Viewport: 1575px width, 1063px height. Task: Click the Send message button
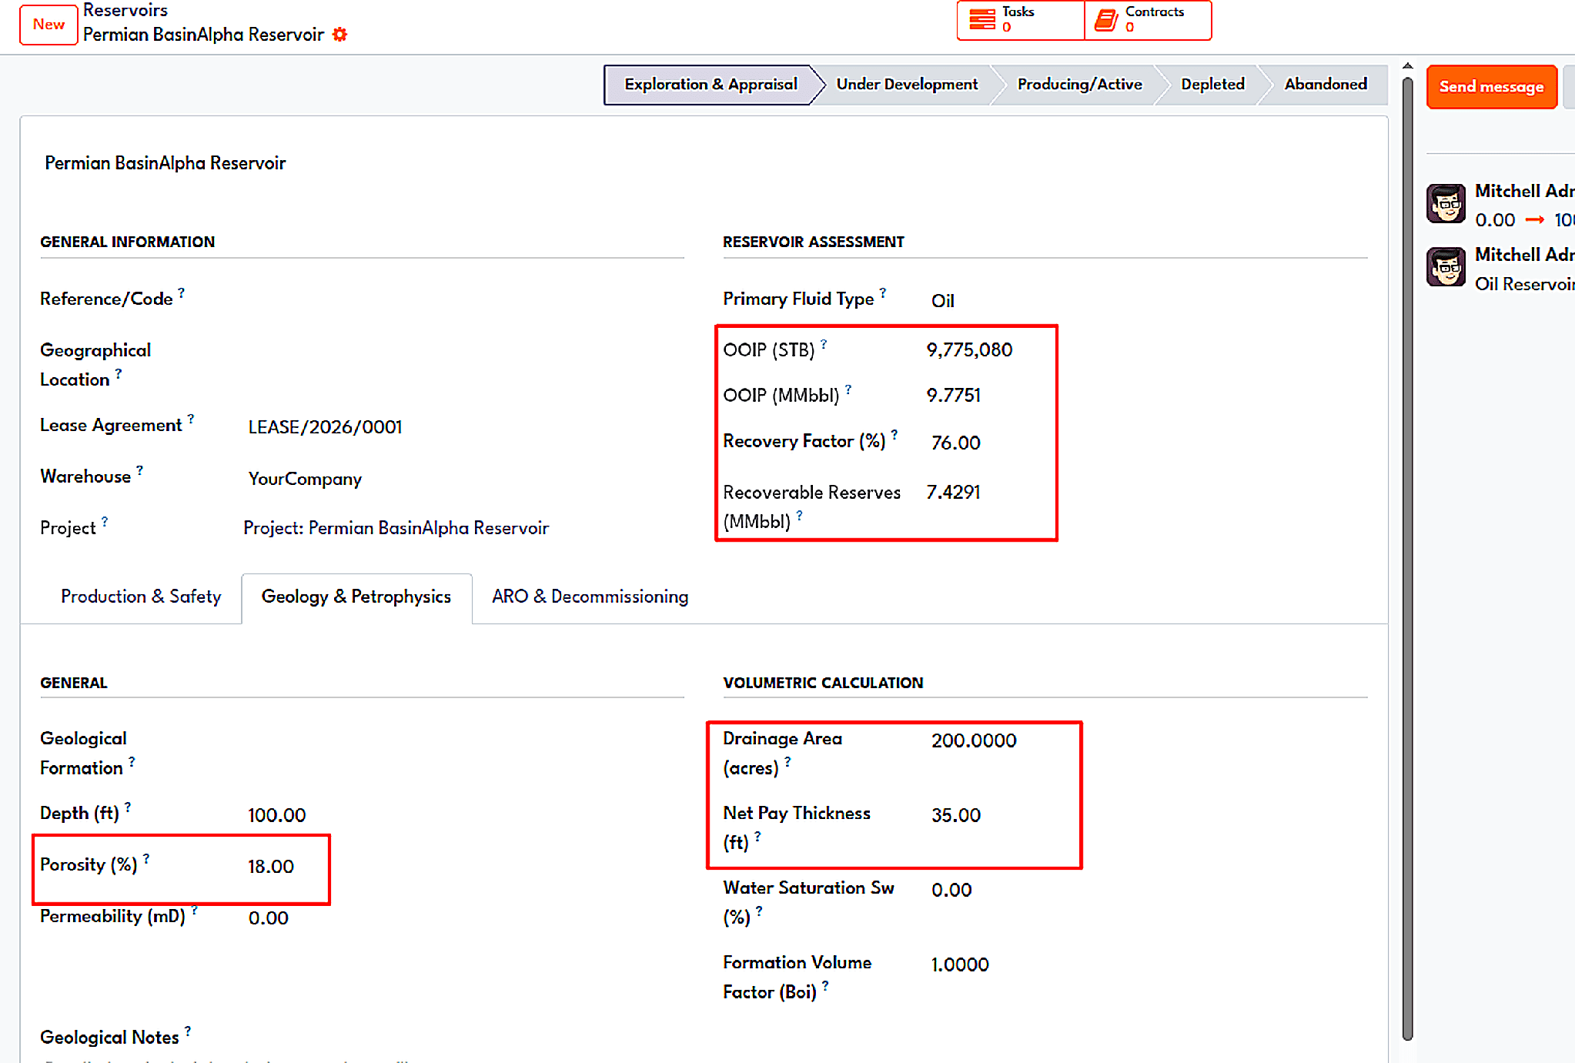[x=1491, y=87]
